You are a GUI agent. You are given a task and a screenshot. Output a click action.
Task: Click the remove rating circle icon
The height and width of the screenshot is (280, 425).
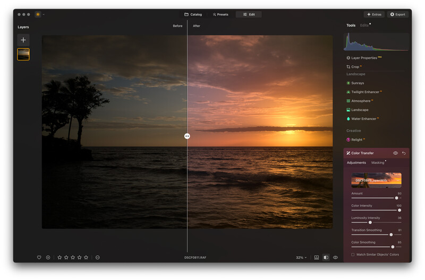tap(98, 258)
